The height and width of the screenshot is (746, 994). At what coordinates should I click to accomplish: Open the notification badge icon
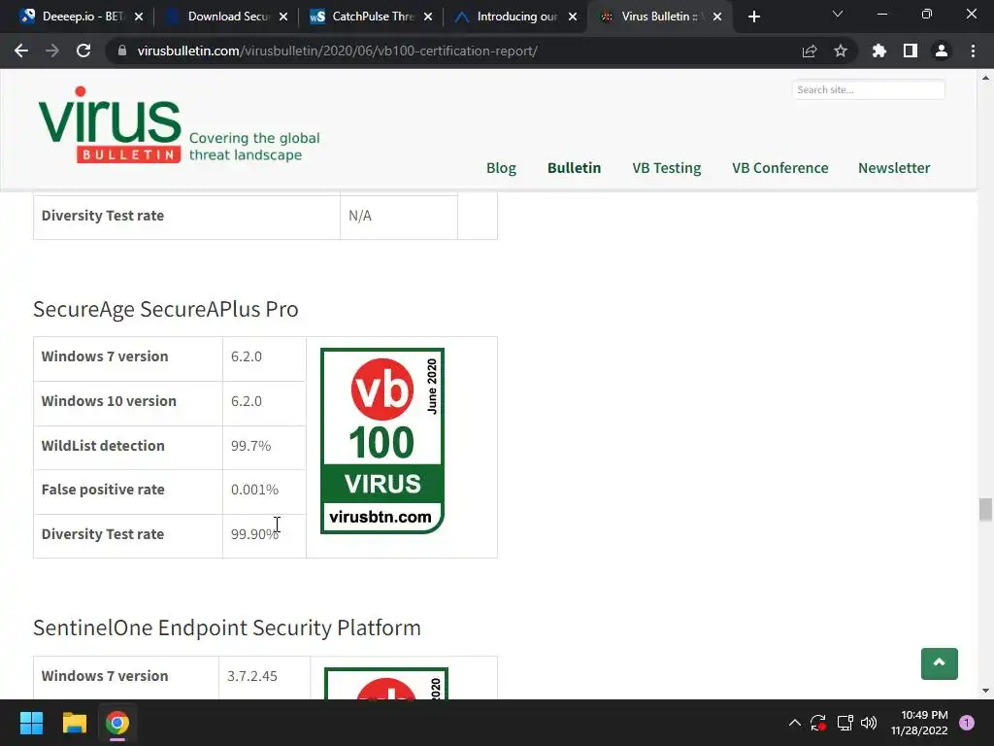coord(967,723)
